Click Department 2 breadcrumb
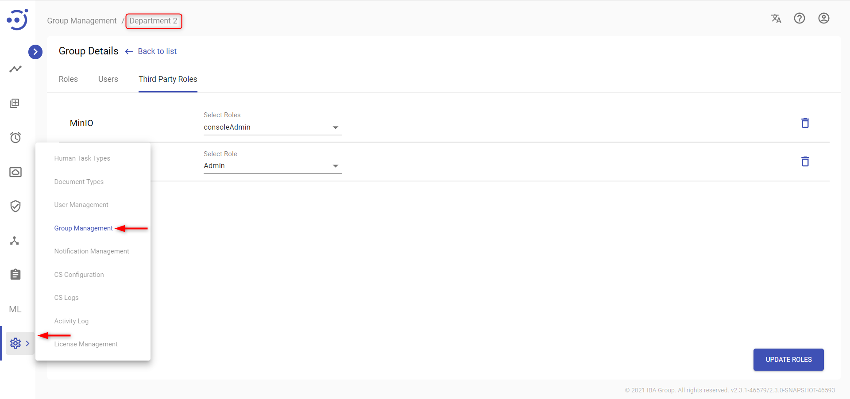 click(x=153, y=21)
